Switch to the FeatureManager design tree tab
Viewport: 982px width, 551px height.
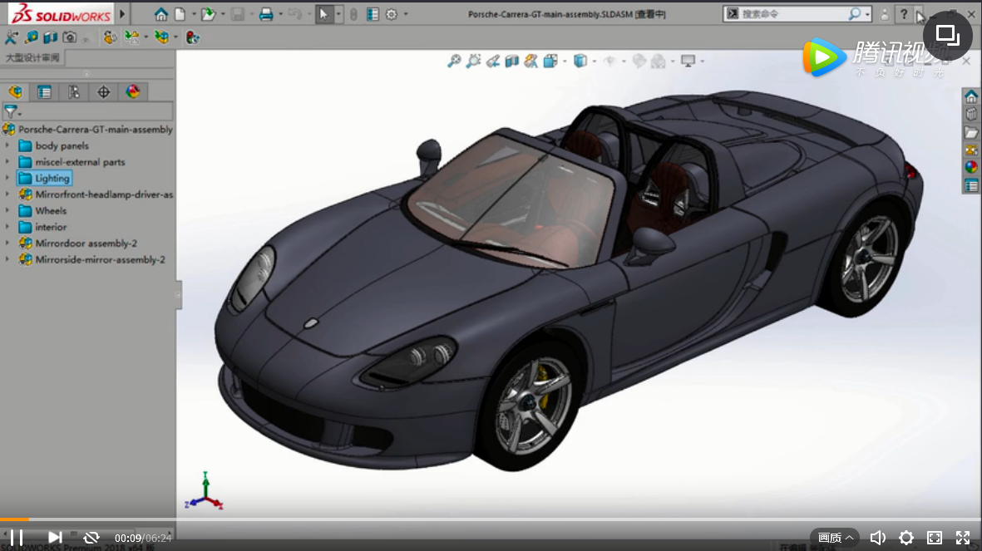coord(16,92)
